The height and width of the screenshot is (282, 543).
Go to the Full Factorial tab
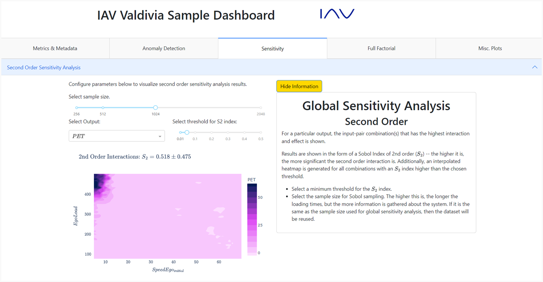(381, 48)
